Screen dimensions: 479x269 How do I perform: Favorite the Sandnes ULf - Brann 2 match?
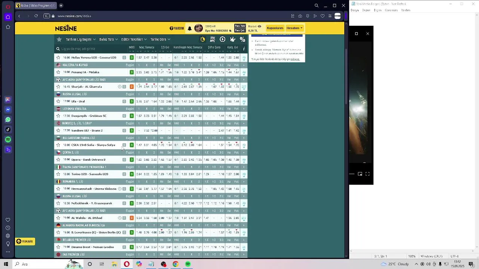58,130
